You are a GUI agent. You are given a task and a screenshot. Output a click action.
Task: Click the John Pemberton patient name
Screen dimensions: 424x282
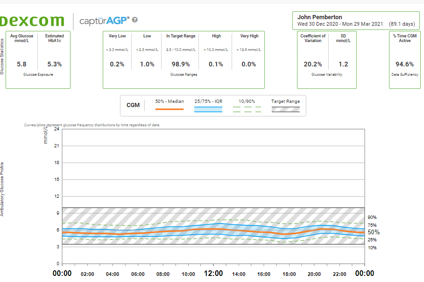click(320, 17)
